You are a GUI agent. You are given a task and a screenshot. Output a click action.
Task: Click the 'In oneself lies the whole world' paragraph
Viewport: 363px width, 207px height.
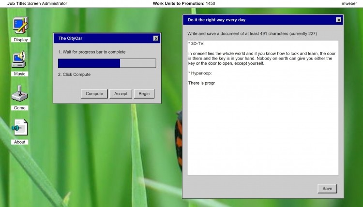point(262,59)
